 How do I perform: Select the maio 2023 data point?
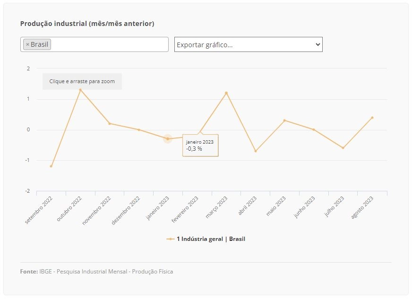pos(284,120)
